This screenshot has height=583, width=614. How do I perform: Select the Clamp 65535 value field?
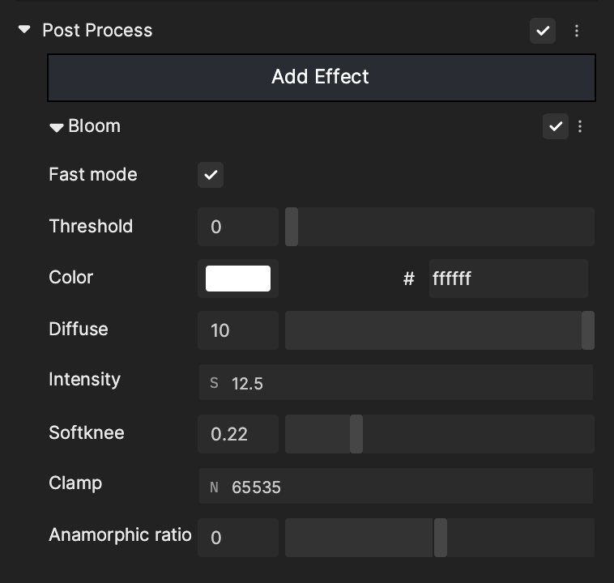point(396,486)
